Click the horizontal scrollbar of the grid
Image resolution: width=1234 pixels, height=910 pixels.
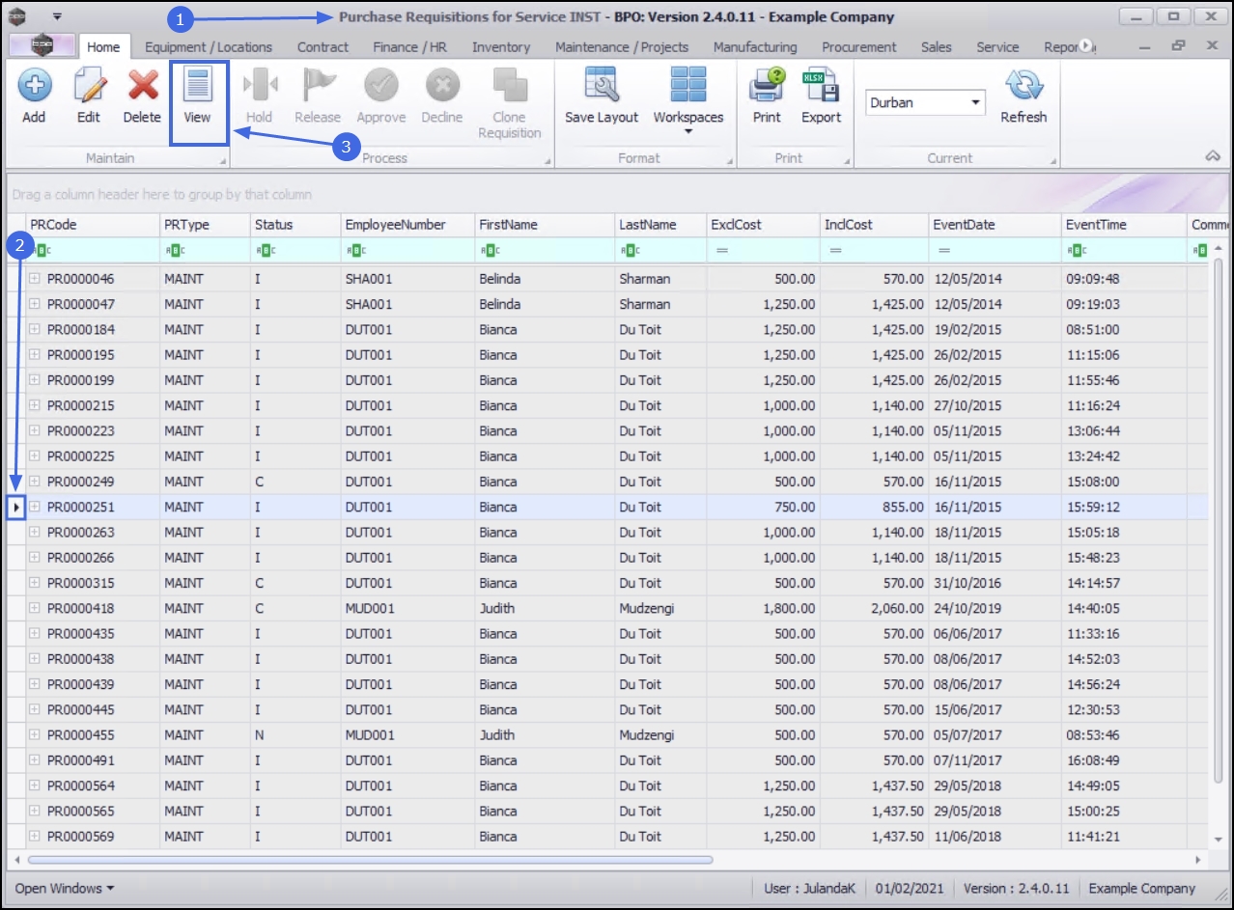click(370, 859)
